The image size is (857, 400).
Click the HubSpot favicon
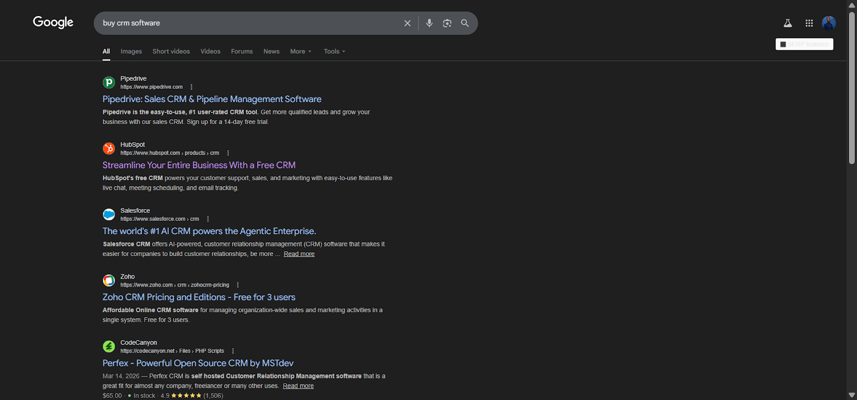point(109,149)
